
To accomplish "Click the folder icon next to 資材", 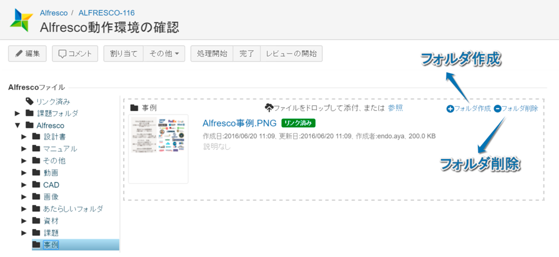I will click(36, 220).
